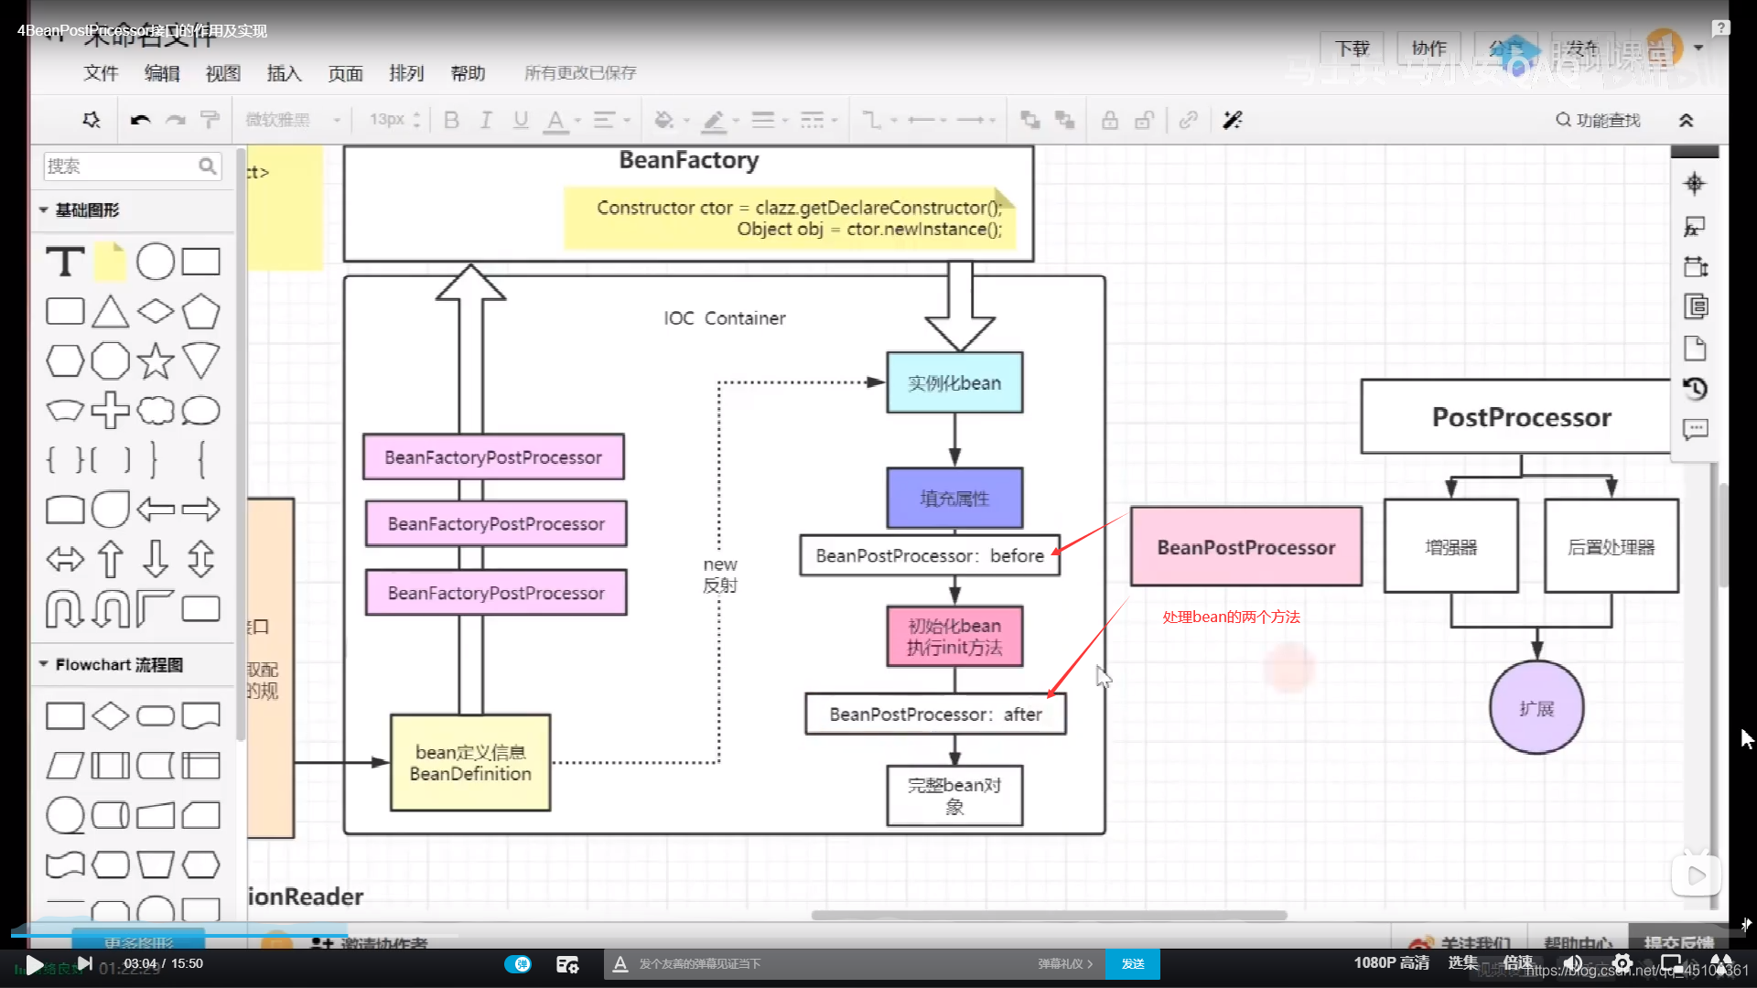Image resolution: width=1757 pixels, height=988 pixels.
Task: Select the format painter icon
Action: pos(210,120)
